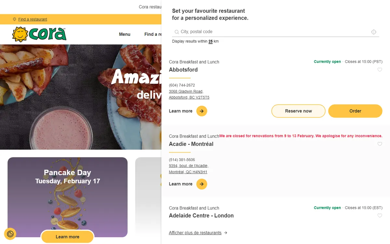Favourite the Abbotsford restaurant heart
This screenshot has width=390, height=244.
[x=380, y=70]
